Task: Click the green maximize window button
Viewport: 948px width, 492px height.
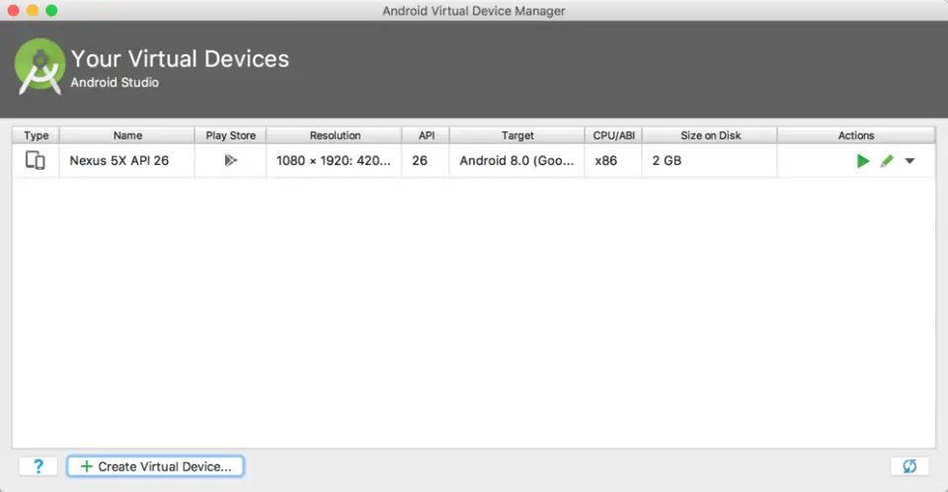Action: click(51, 11)
